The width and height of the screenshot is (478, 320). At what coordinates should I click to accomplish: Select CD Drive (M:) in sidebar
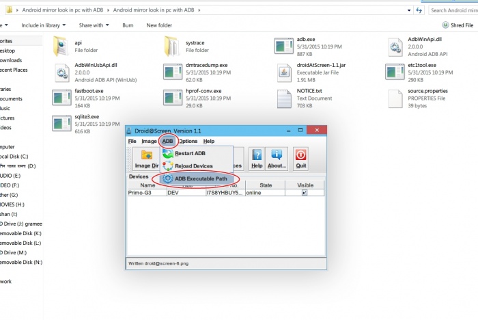click(14, 252)
